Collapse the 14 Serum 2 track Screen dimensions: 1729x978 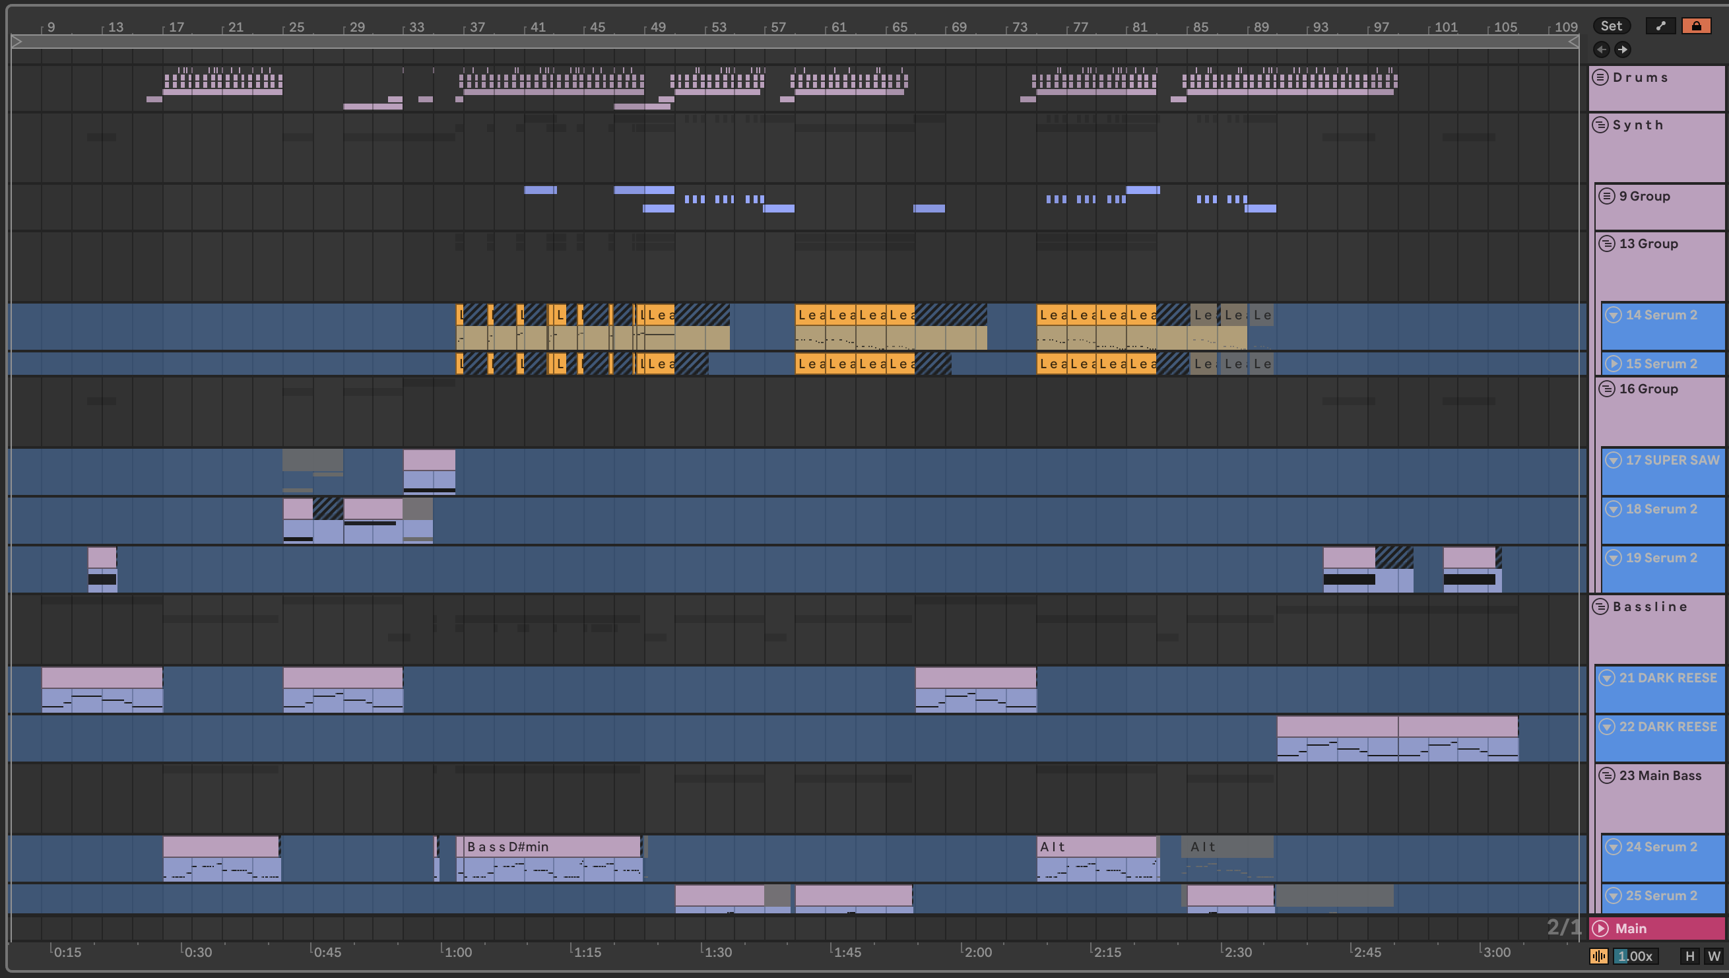click(x=1614, y=314)
